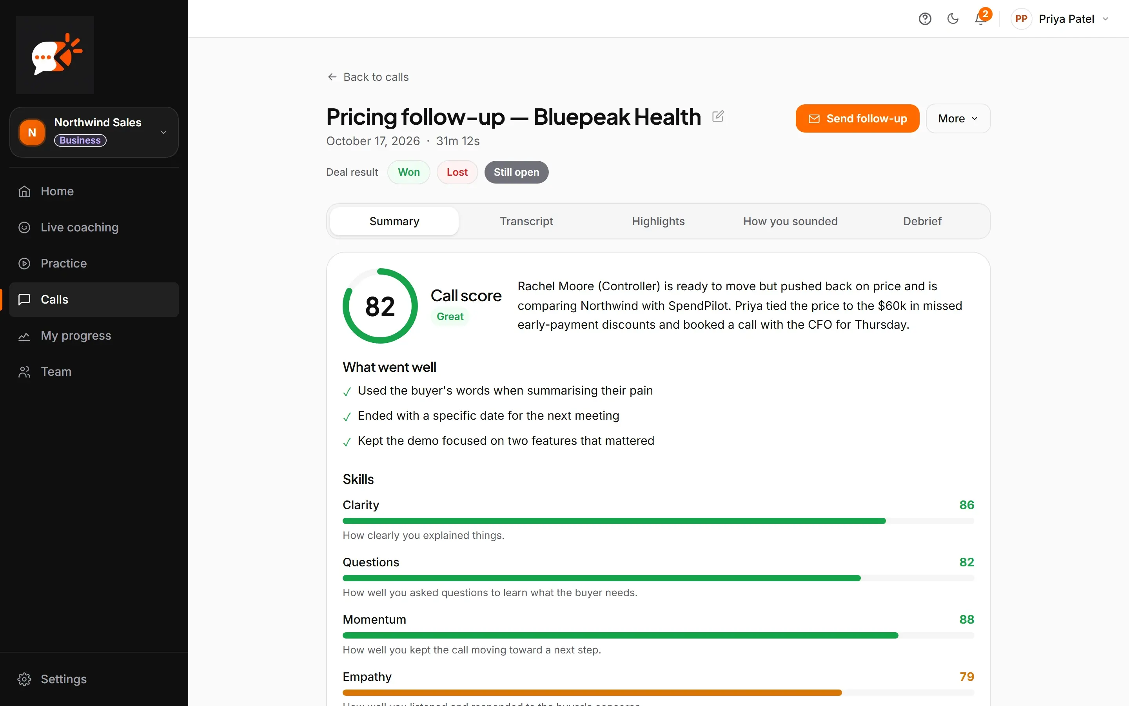Open the Team page

coord(94,372)
